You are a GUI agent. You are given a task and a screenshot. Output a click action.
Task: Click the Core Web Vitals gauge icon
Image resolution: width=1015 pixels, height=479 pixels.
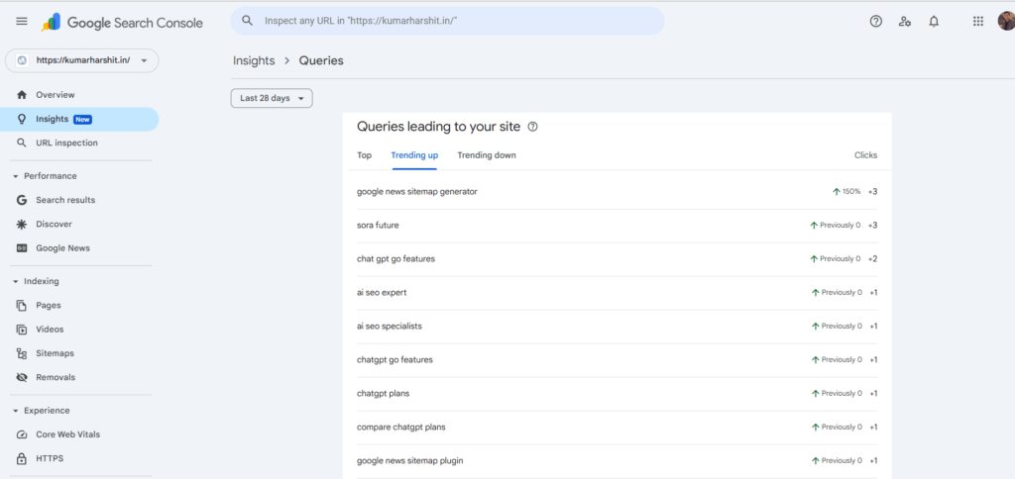tap(22, 435)
